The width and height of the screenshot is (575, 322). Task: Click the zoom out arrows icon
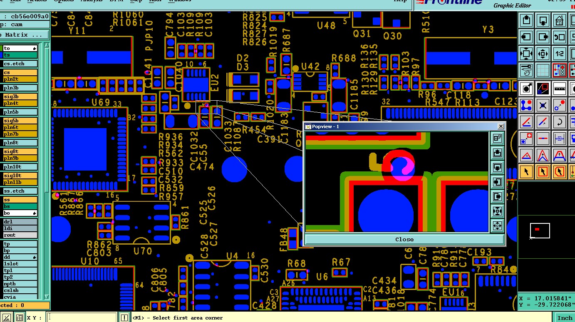(x=543, y=53)
